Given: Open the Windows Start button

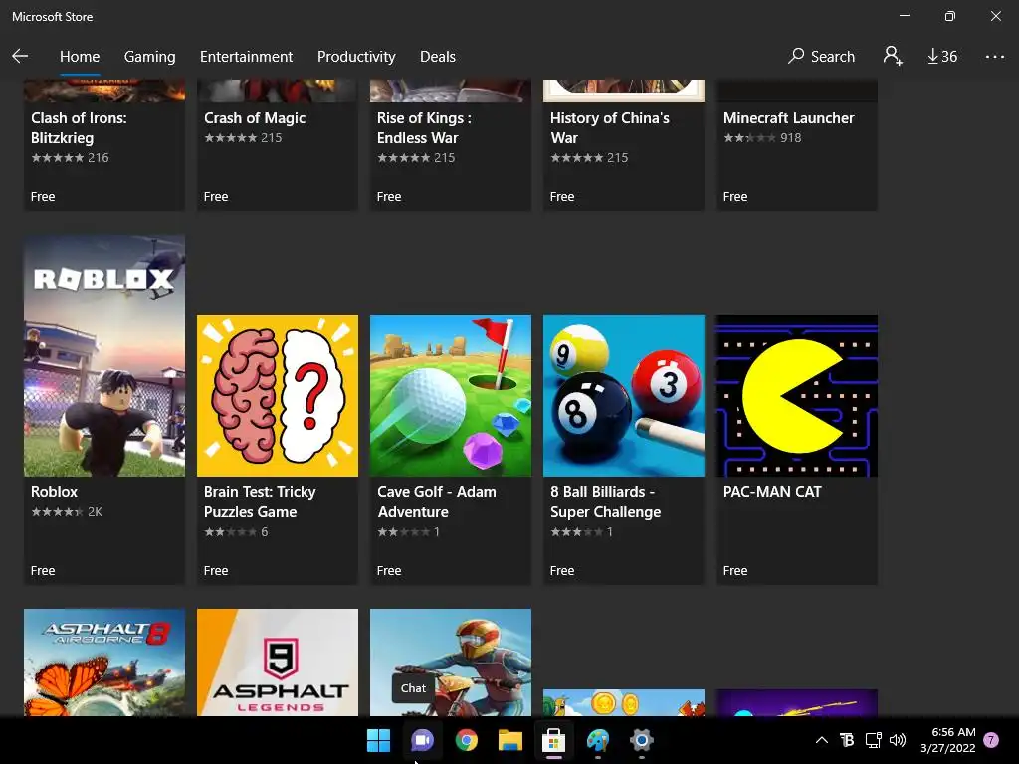Looking at the screenshot, I should pyautogui.click(x=378, y=740).
